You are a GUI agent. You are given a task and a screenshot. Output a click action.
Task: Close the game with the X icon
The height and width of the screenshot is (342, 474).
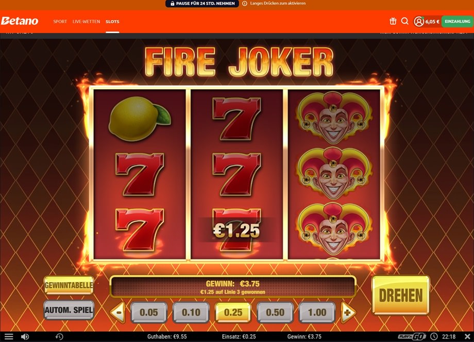pos(467,336)
